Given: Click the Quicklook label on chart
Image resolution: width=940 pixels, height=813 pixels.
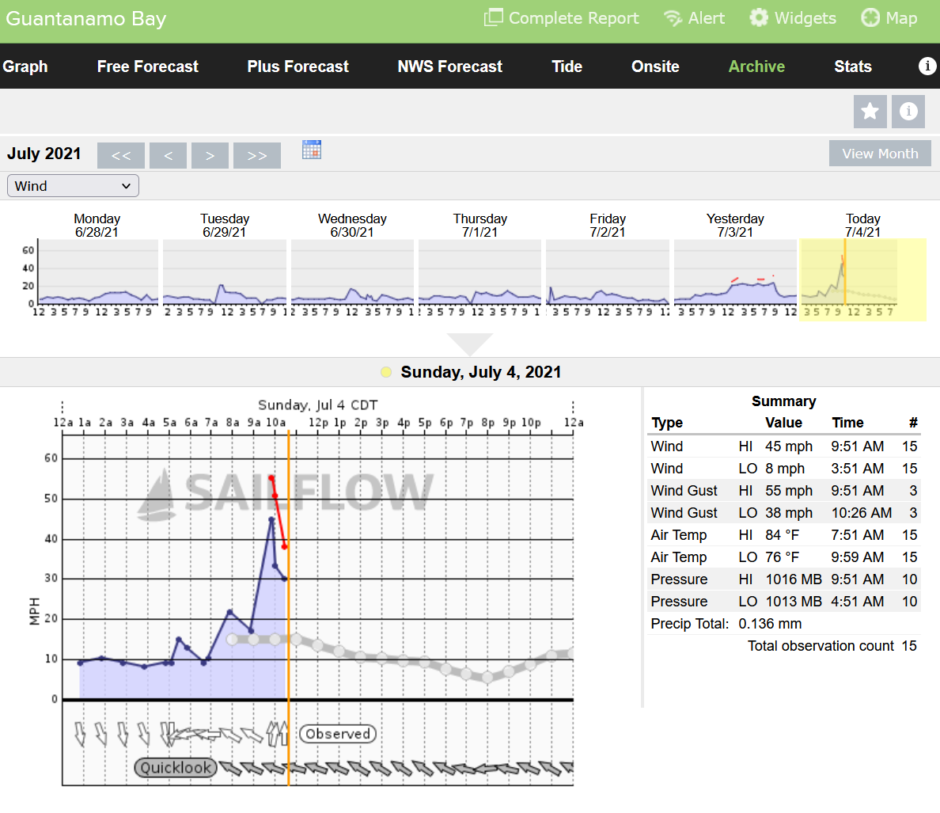Looking at the screenshot, I should click(175, 767).
